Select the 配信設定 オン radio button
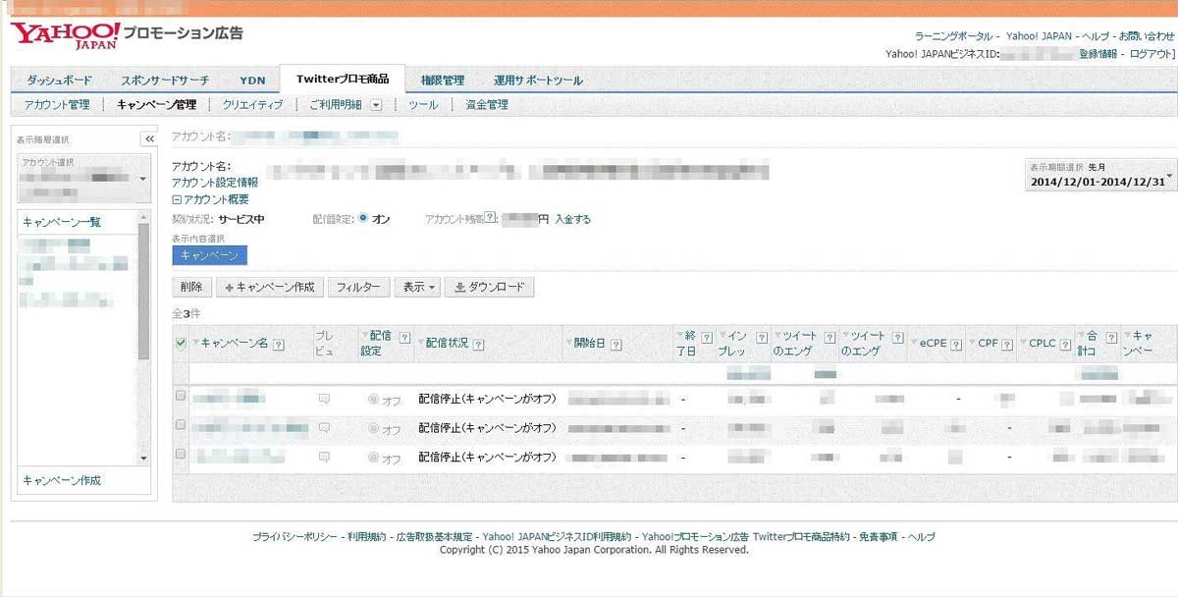Screen dimensions: 1178x597 tap(363, 219)
